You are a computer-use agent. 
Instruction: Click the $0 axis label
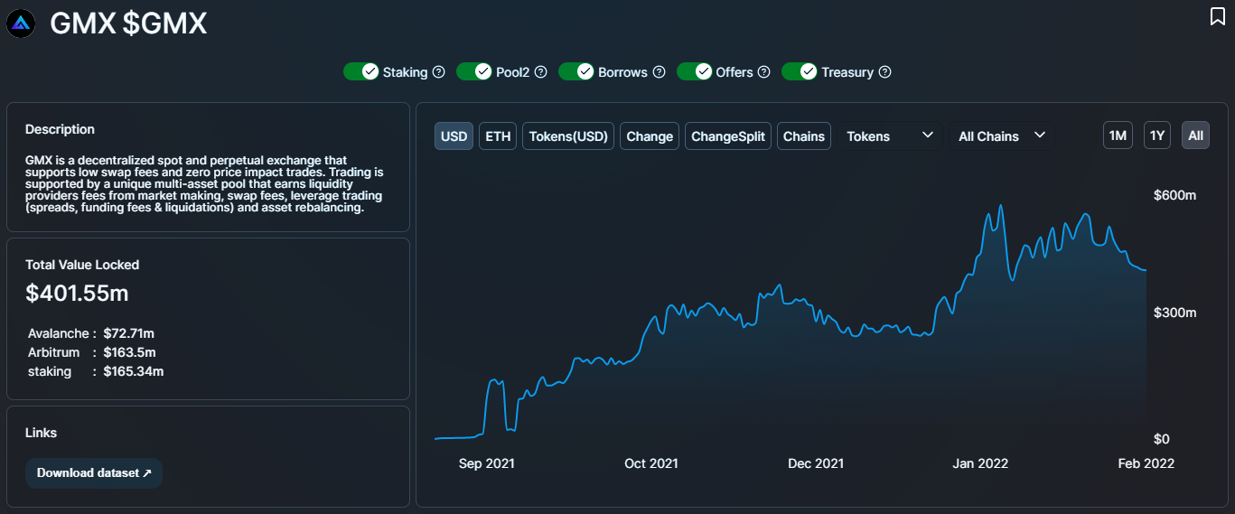pos(1164,439)
